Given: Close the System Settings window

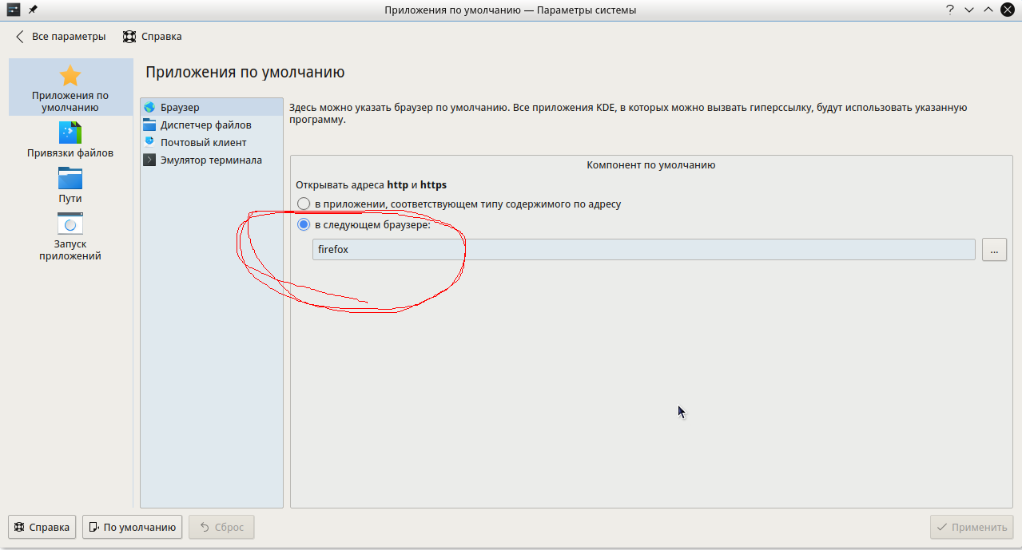Looking at the screenshot, I should point(1008,10).
